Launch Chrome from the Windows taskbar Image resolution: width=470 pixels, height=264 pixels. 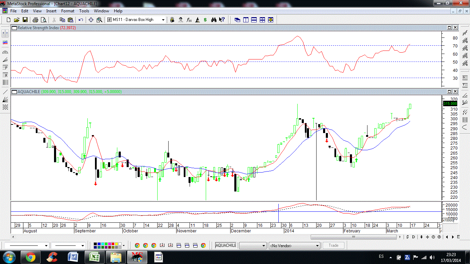tap(30, 257)
